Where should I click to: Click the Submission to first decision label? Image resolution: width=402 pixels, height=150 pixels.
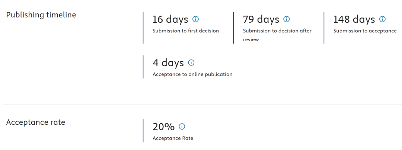186,31
